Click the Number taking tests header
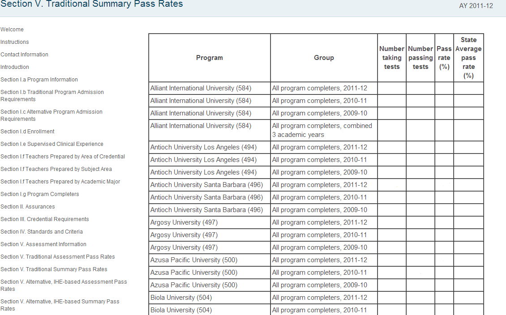 392,58
